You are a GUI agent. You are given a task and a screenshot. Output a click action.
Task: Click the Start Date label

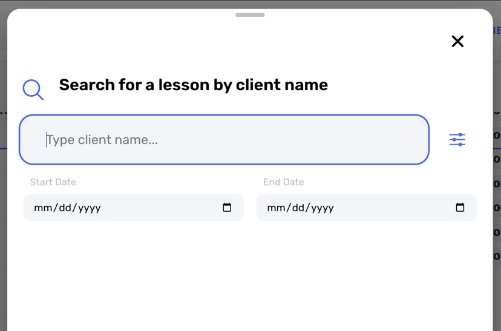point(53,182)
